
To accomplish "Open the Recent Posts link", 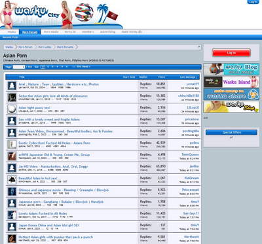I will [10, 37].
